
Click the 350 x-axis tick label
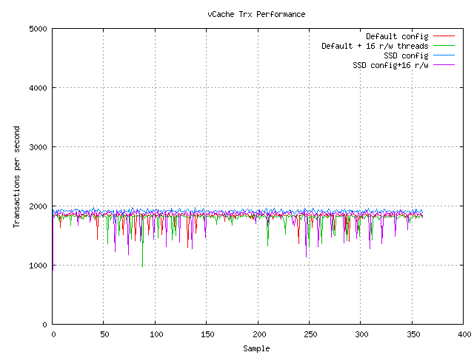click(x=412, y=335)
